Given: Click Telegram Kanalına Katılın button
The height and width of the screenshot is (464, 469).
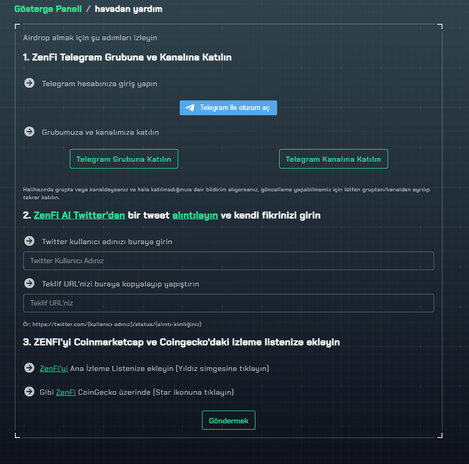Looking at the screenshot, I should [x=334, y=159].
